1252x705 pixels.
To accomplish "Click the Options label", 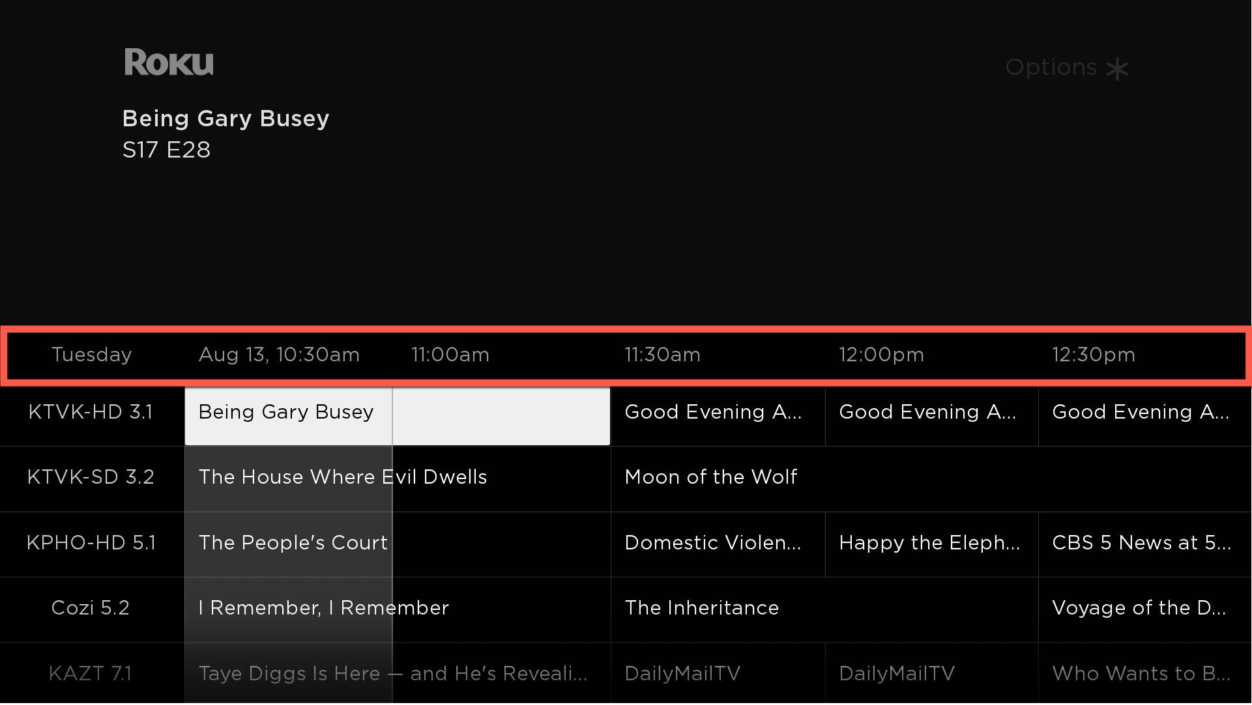I will coord(1051,68).
